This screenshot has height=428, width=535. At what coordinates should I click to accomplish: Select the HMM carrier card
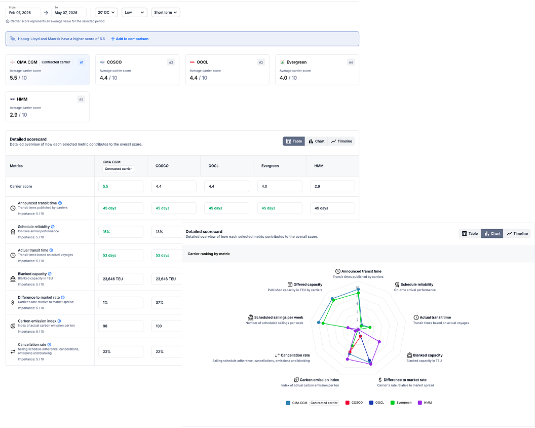[48, 106]
